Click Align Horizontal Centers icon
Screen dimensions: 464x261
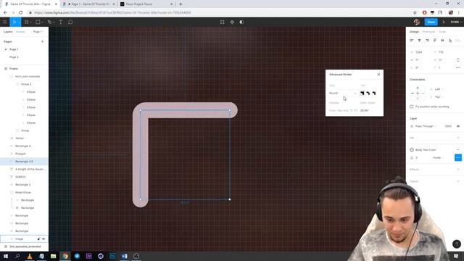click(x=419, y=41)
